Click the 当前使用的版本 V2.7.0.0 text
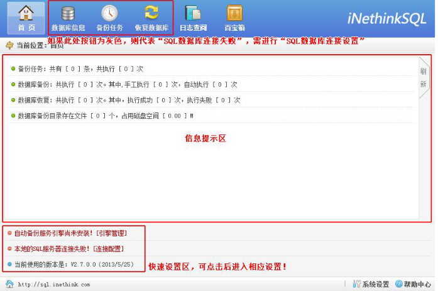 [74, 264]
